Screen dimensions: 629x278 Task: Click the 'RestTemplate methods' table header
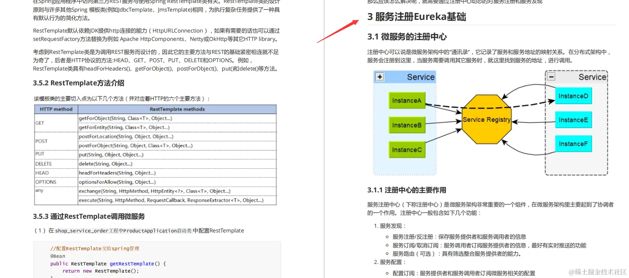pyautogui.click(x=177, y=109)
